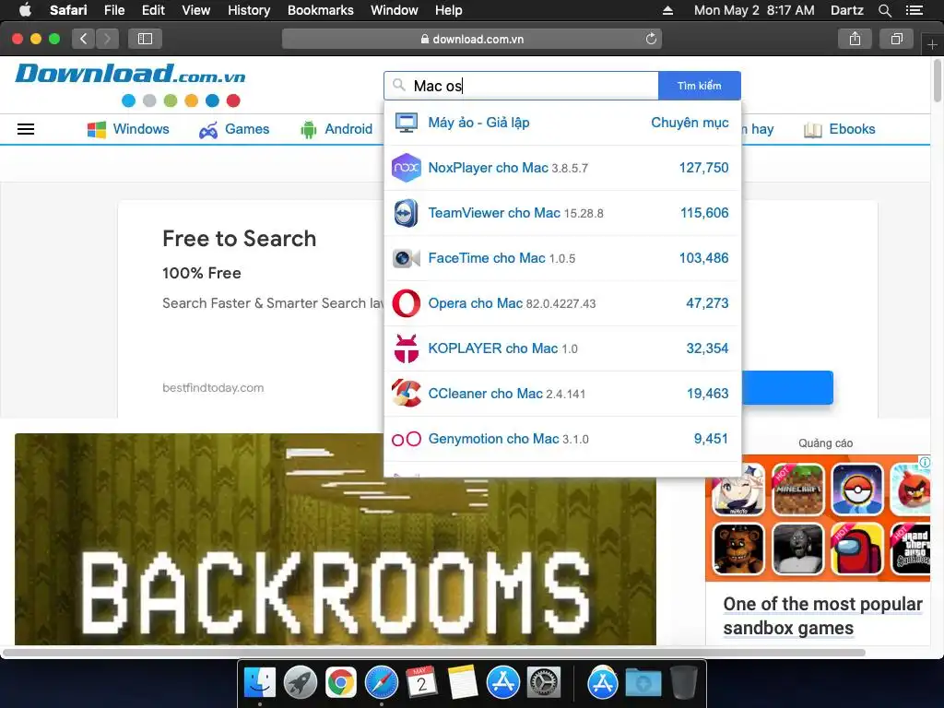
Task: Click the 127,750 download count
Action: [703, 168]
